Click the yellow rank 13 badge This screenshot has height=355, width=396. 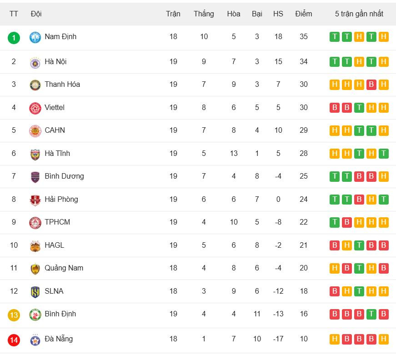click(x=14, y=315)
